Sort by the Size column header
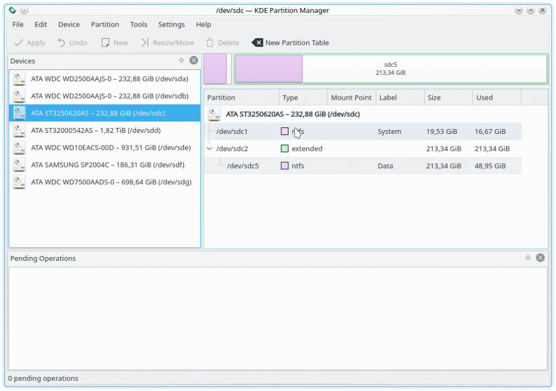The image size is (556, 391). coord(448,98)
